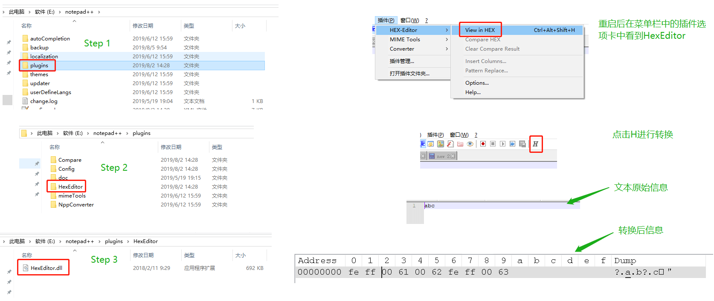
Task: Click the themes folder icon
Action: pyautogui.click(x=25, y=74)
